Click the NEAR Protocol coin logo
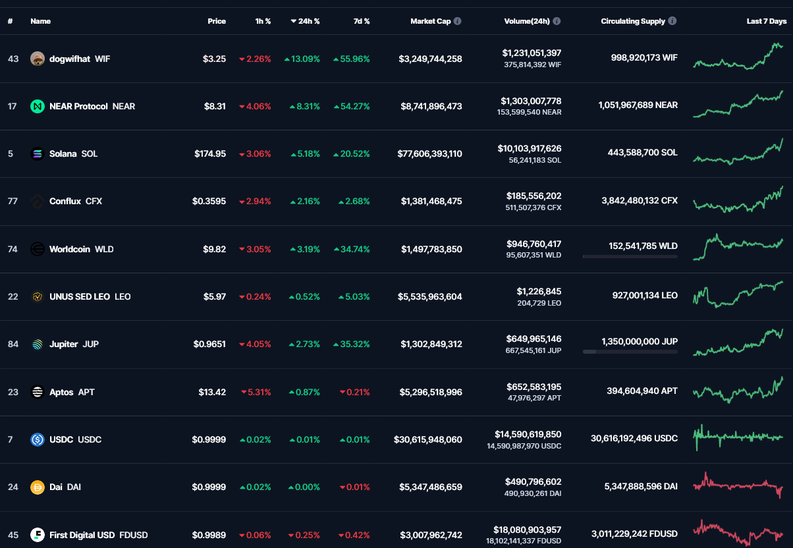This screenshot has width=793, height=548. point(38,106)
